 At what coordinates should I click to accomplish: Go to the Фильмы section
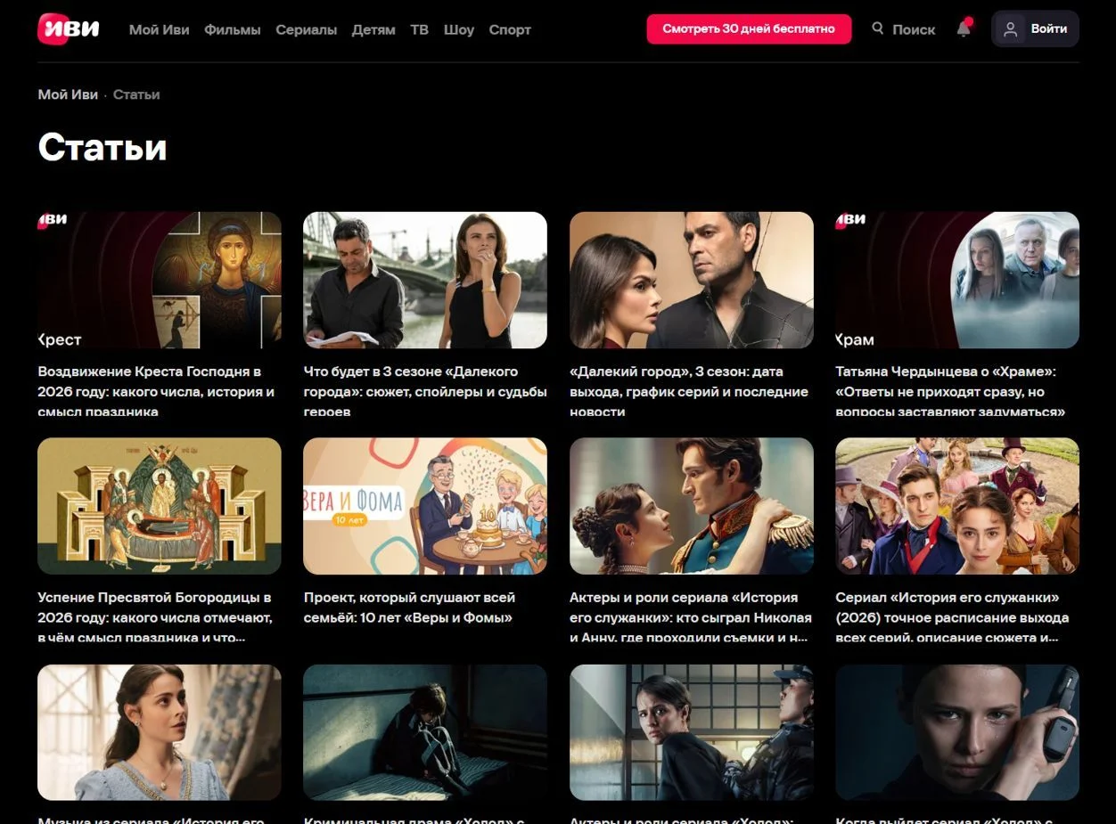tap(233, 29)
